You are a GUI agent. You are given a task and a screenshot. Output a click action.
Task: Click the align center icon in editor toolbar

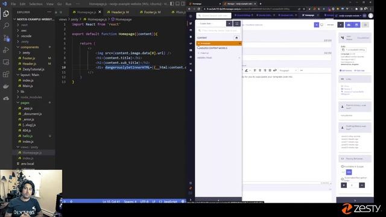[x=260, y=71]
